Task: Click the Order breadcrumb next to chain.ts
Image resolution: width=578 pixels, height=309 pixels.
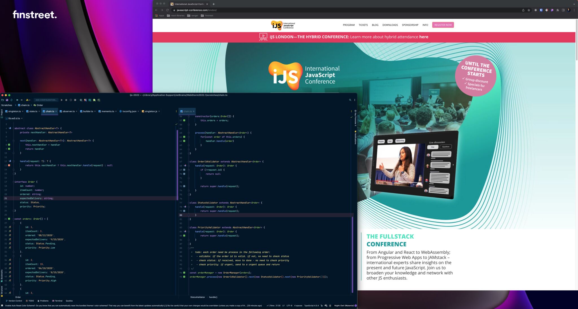Action: (38, 105)
